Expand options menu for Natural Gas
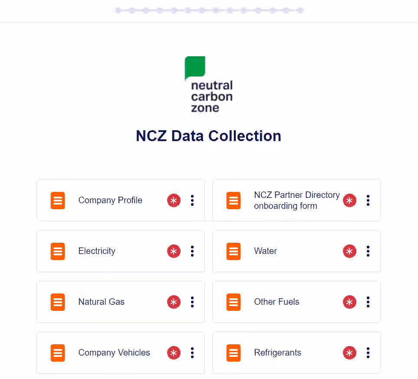The image size is (418, 379). tap(192, 302)
